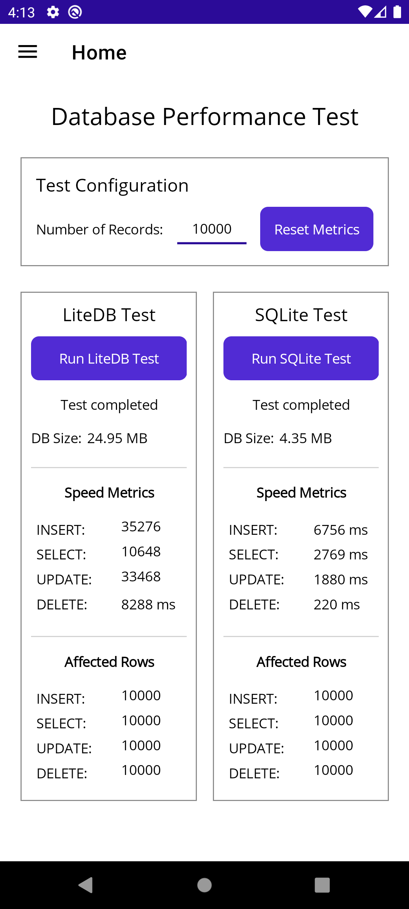Tap the LiteDB INSERT speed value 35276
The height and width of the screenshot is (909, 409).
click(x=141, y=526)
